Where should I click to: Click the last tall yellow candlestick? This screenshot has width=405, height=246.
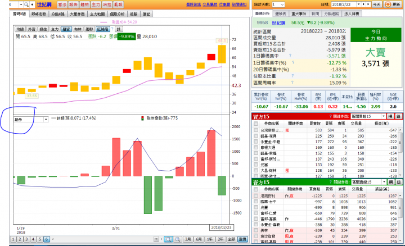[x=222, y=54]
